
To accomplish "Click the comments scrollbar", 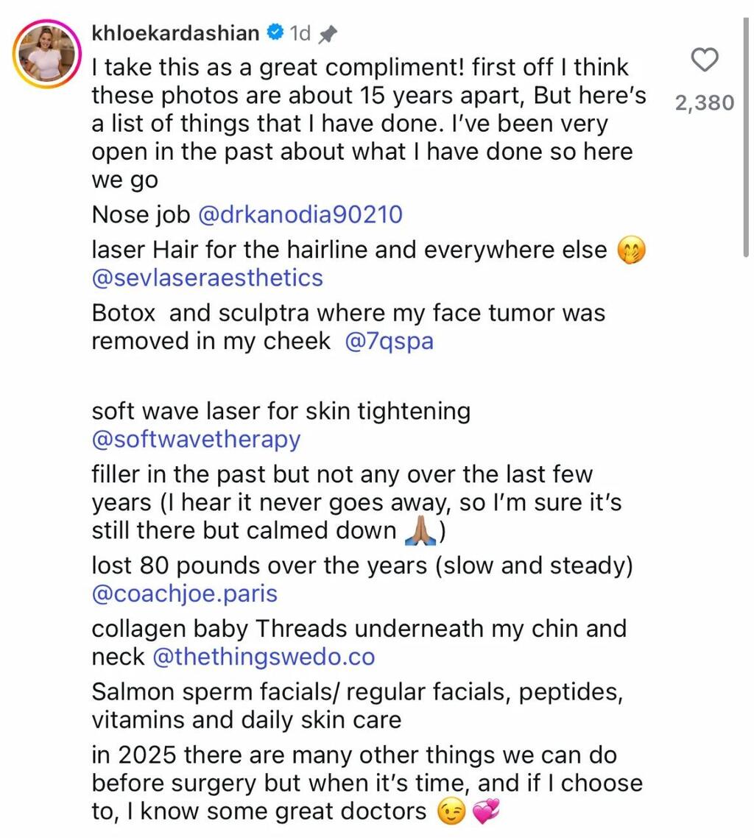I will tap(746, 138).
